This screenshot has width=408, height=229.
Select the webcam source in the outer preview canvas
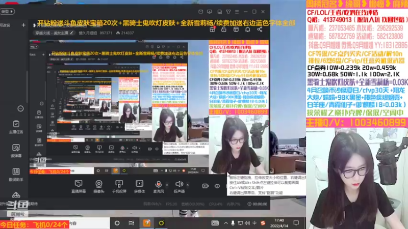[x=239, y=145]
